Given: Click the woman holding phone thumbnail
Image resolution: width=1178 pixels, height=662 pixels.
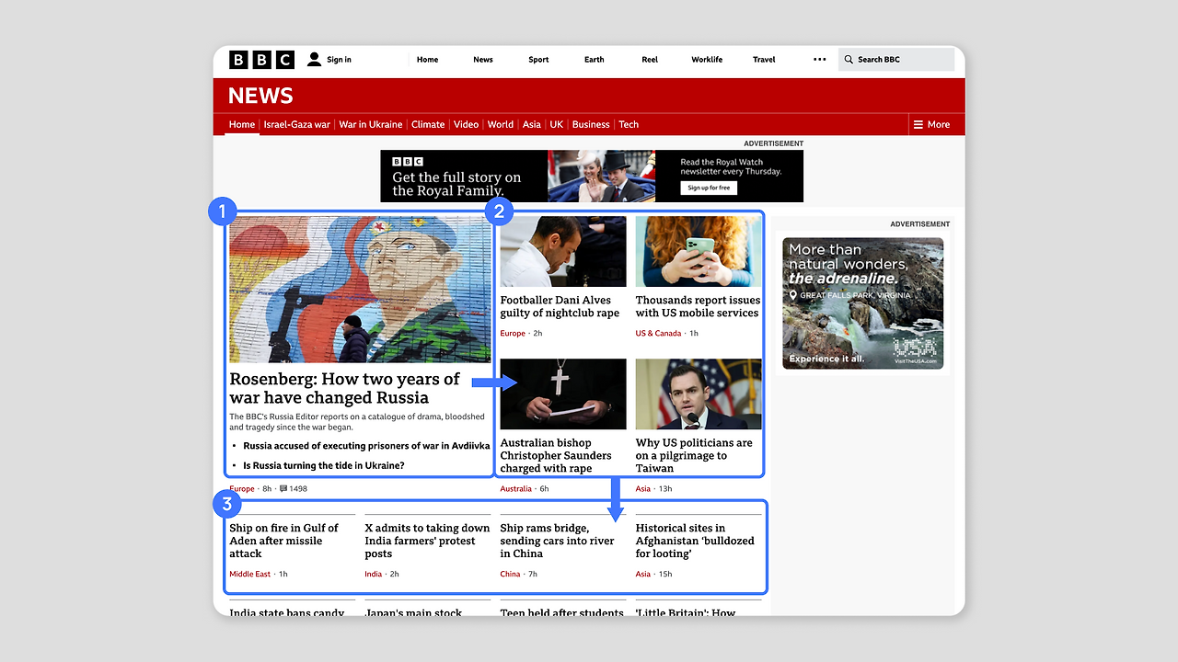Looking at the screenshot, I should point(699,251).
